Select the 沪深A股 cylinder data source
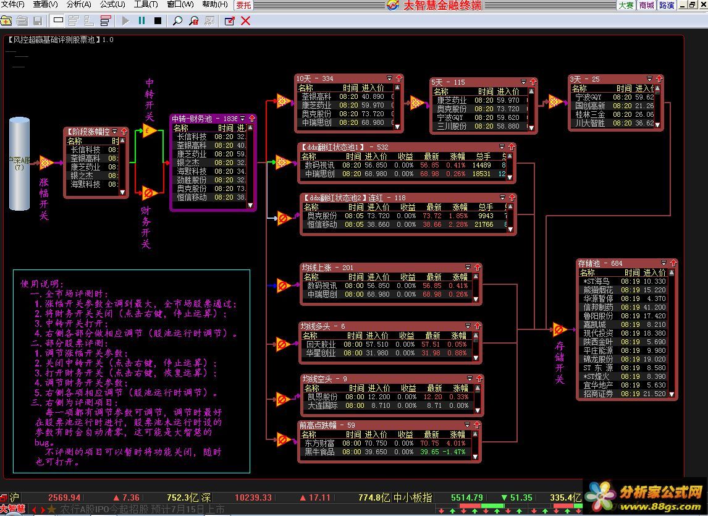708x516 pixels. click(19, 164)
